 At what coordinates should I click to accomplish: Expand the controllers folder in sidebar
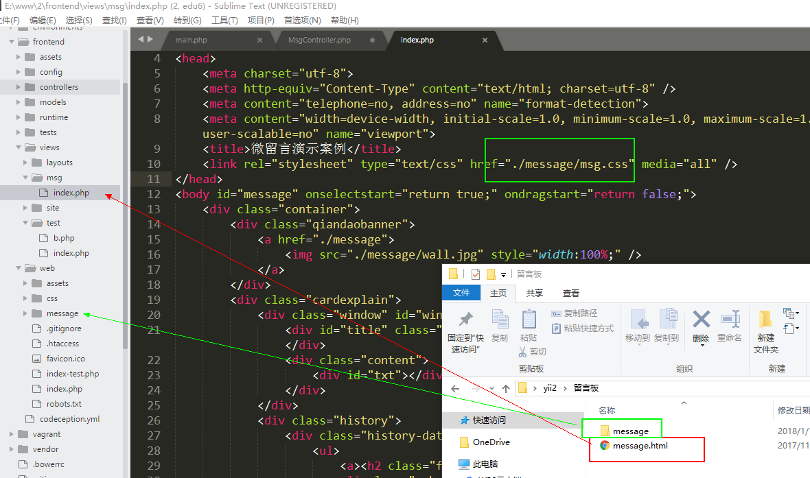pyautogui.click(x=19, y=87)
